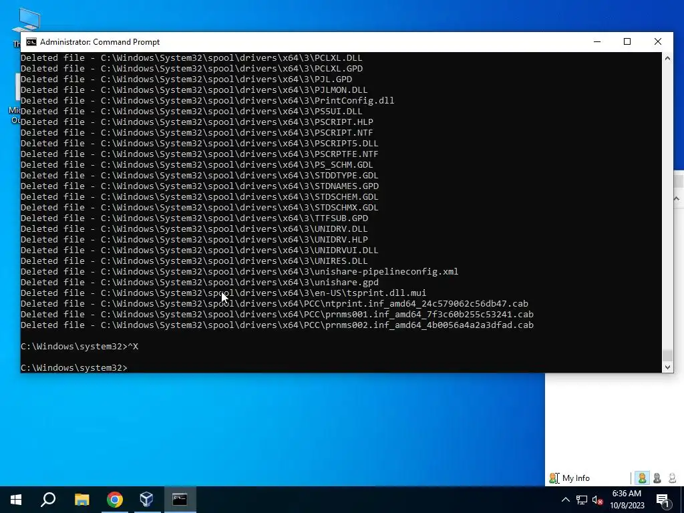This screenshot has width=684, height=513.
Task: Click the UNIRES.DLL deleted file line
Action: [x=194, y=261]
